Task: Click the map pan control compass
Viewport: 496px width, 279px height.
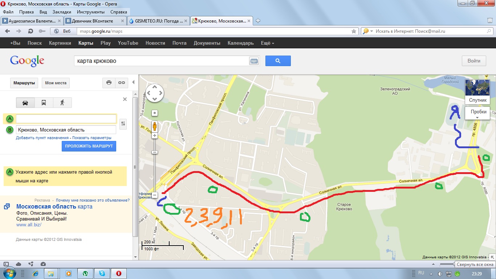Action: [155, 93]
